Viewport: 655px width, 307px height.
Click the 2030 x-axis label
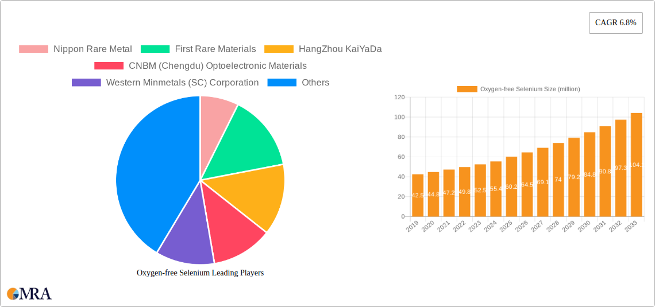coord(585,227)
